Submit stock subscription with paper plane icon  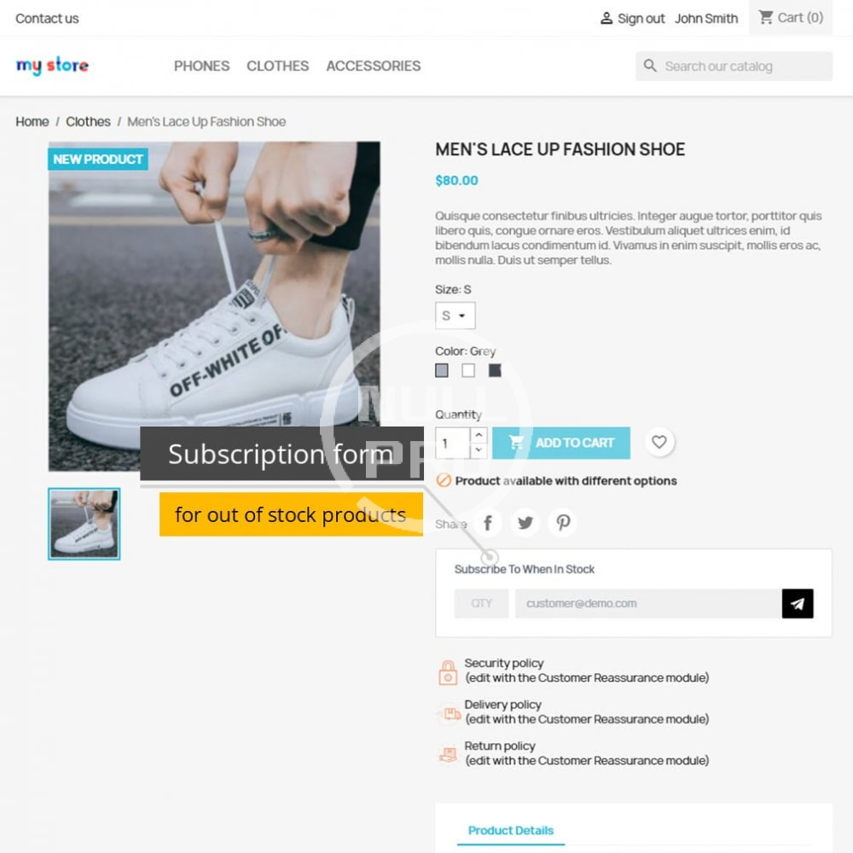(x=798, y=603)
